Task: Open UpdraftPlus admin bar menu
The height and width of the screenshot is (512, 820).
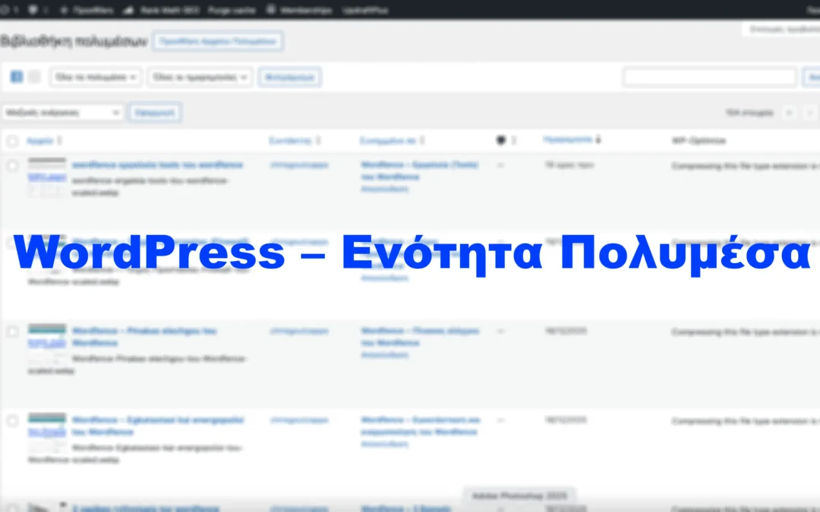Action: click(x=365, y=10)
